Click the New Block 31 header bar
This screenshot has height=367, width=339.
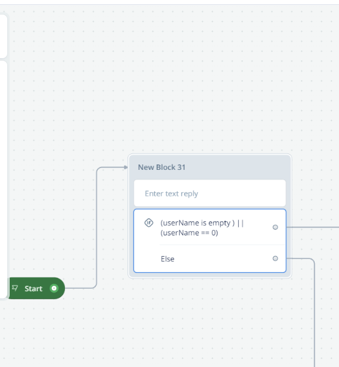coord(210,167)
